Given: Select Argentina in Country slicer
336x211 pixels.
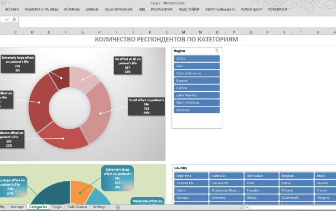Looking at the screenshot, I should point(191,176).
